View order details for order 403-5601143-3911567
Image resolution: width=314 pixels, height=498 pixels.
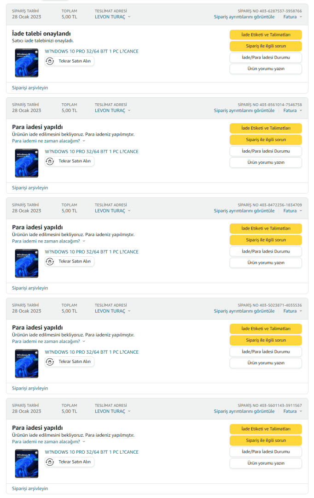click(x=244, y=411)
